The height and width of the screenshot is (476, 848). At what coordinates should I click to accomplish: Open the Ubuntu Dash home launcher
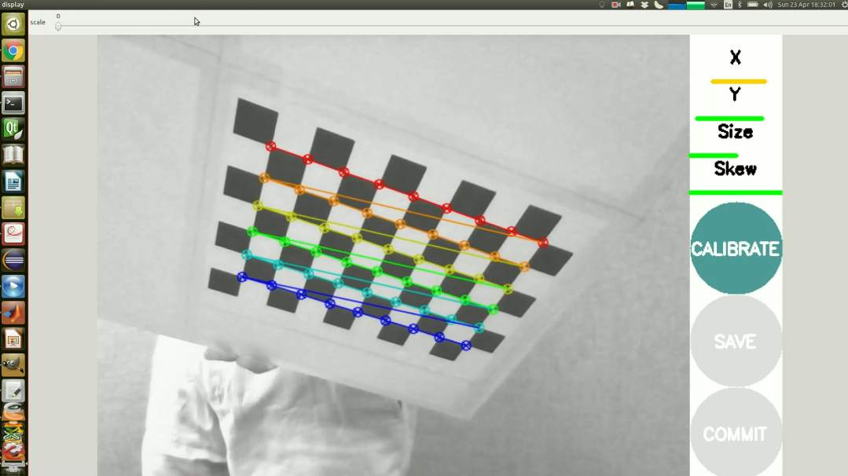point(13,24)
